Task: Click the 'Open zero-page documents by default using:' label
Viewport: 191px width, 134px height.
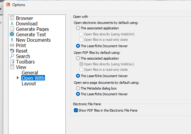Action: 106,83
